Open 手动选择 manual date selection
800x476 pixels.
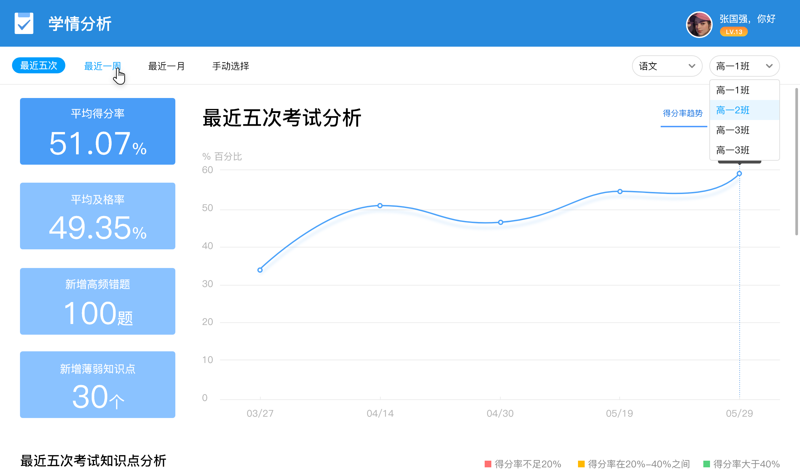(231, 66)
